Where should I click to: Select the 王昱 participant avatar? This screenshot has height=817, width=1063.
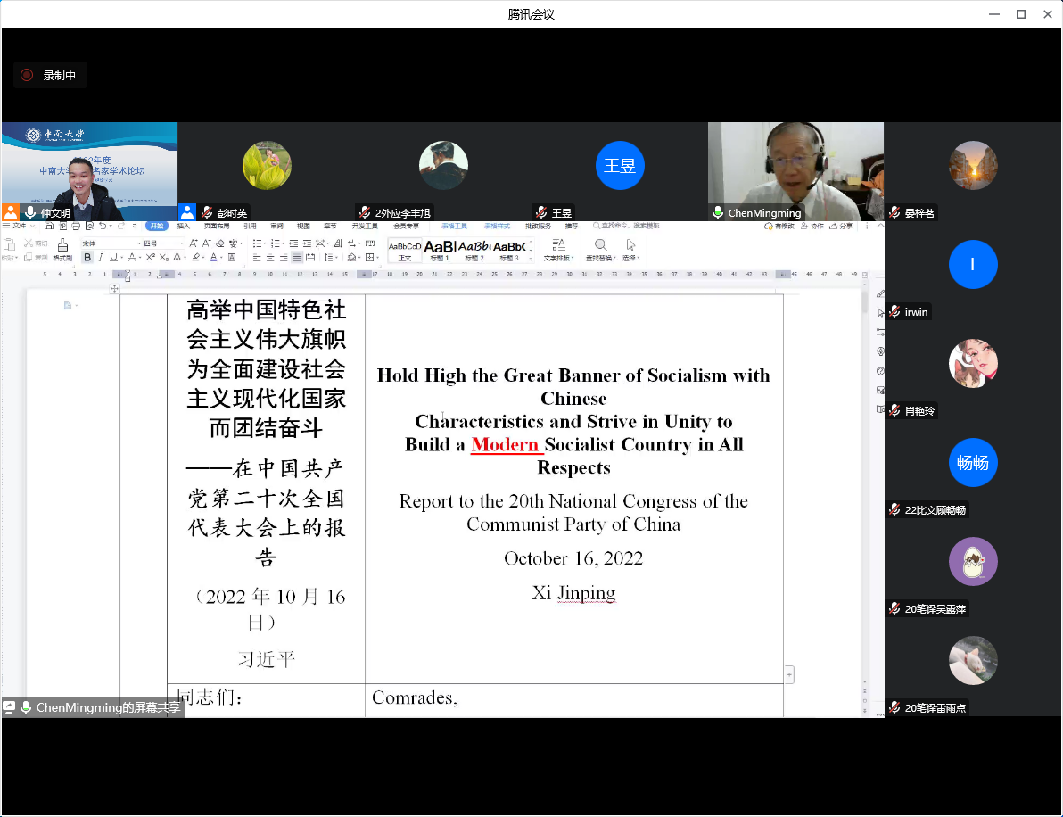[x=620, y=166]
